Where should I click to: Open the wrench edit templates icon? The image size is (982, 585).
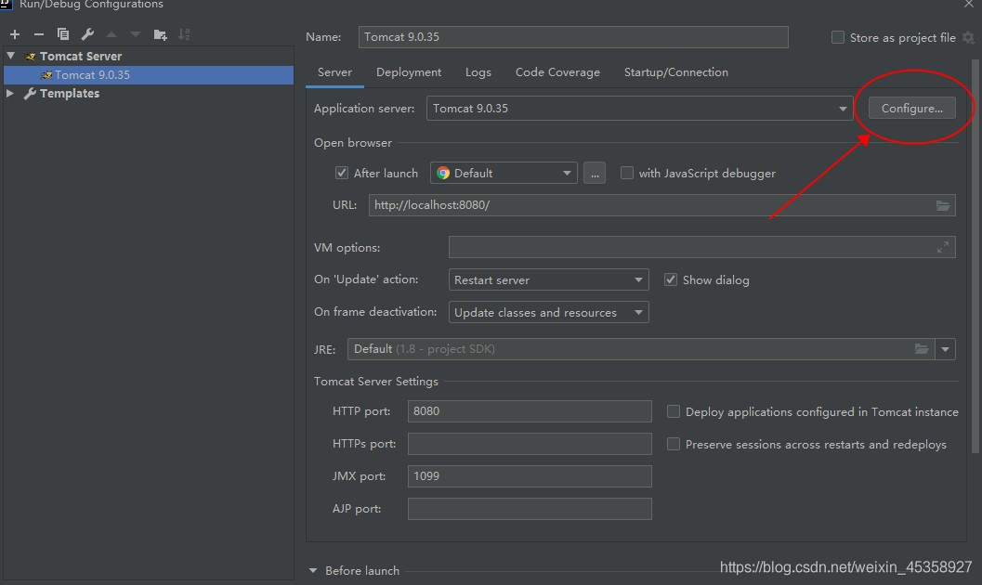point(87,34)
